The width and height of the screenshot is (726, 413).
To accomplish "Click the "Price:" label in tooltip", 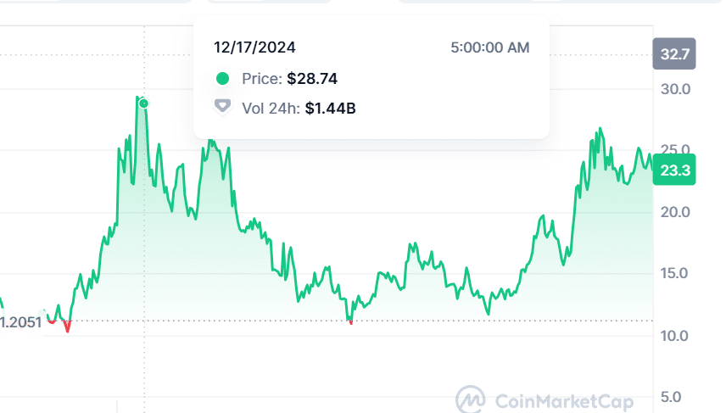I will coord(262,79).
